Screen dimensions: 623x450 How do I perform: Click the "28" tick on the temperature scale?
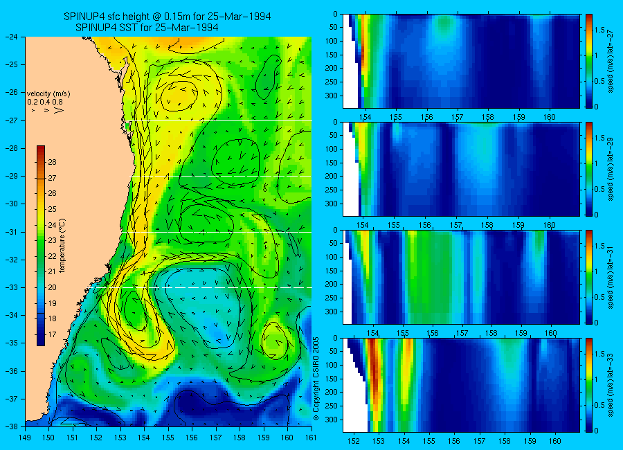pyautogui.click(x=53, y=162)
